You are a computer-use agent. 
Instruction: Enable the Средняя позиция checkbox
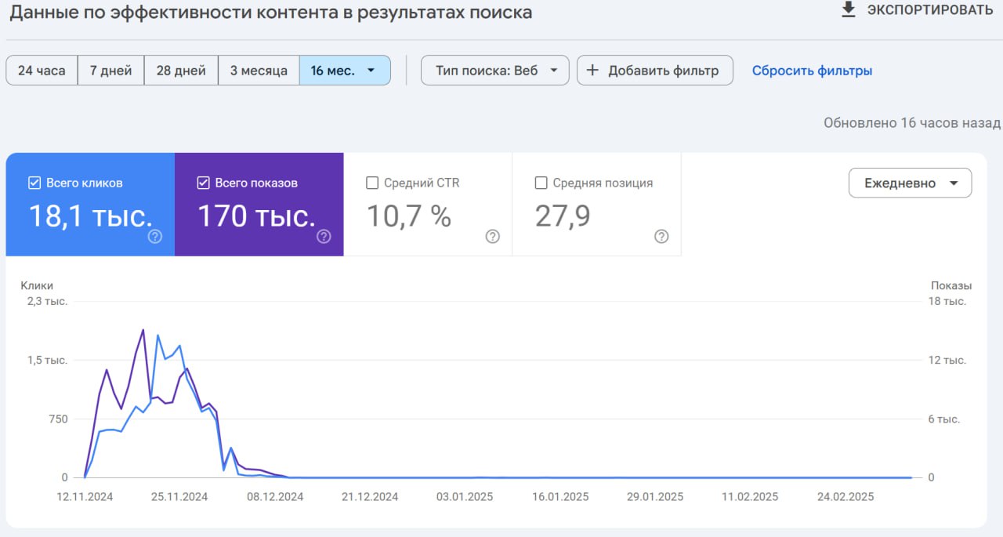coord(541,183)
